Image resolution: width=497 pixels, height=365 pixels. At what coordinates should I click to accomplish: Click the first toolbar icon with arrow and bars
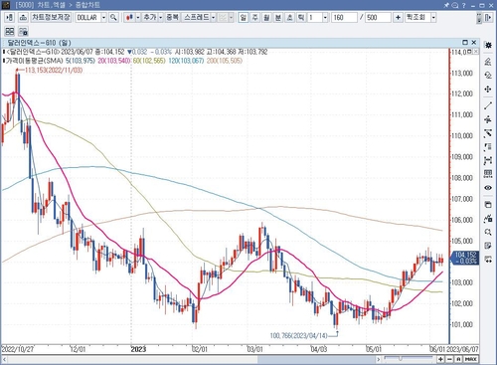point(10,18)
